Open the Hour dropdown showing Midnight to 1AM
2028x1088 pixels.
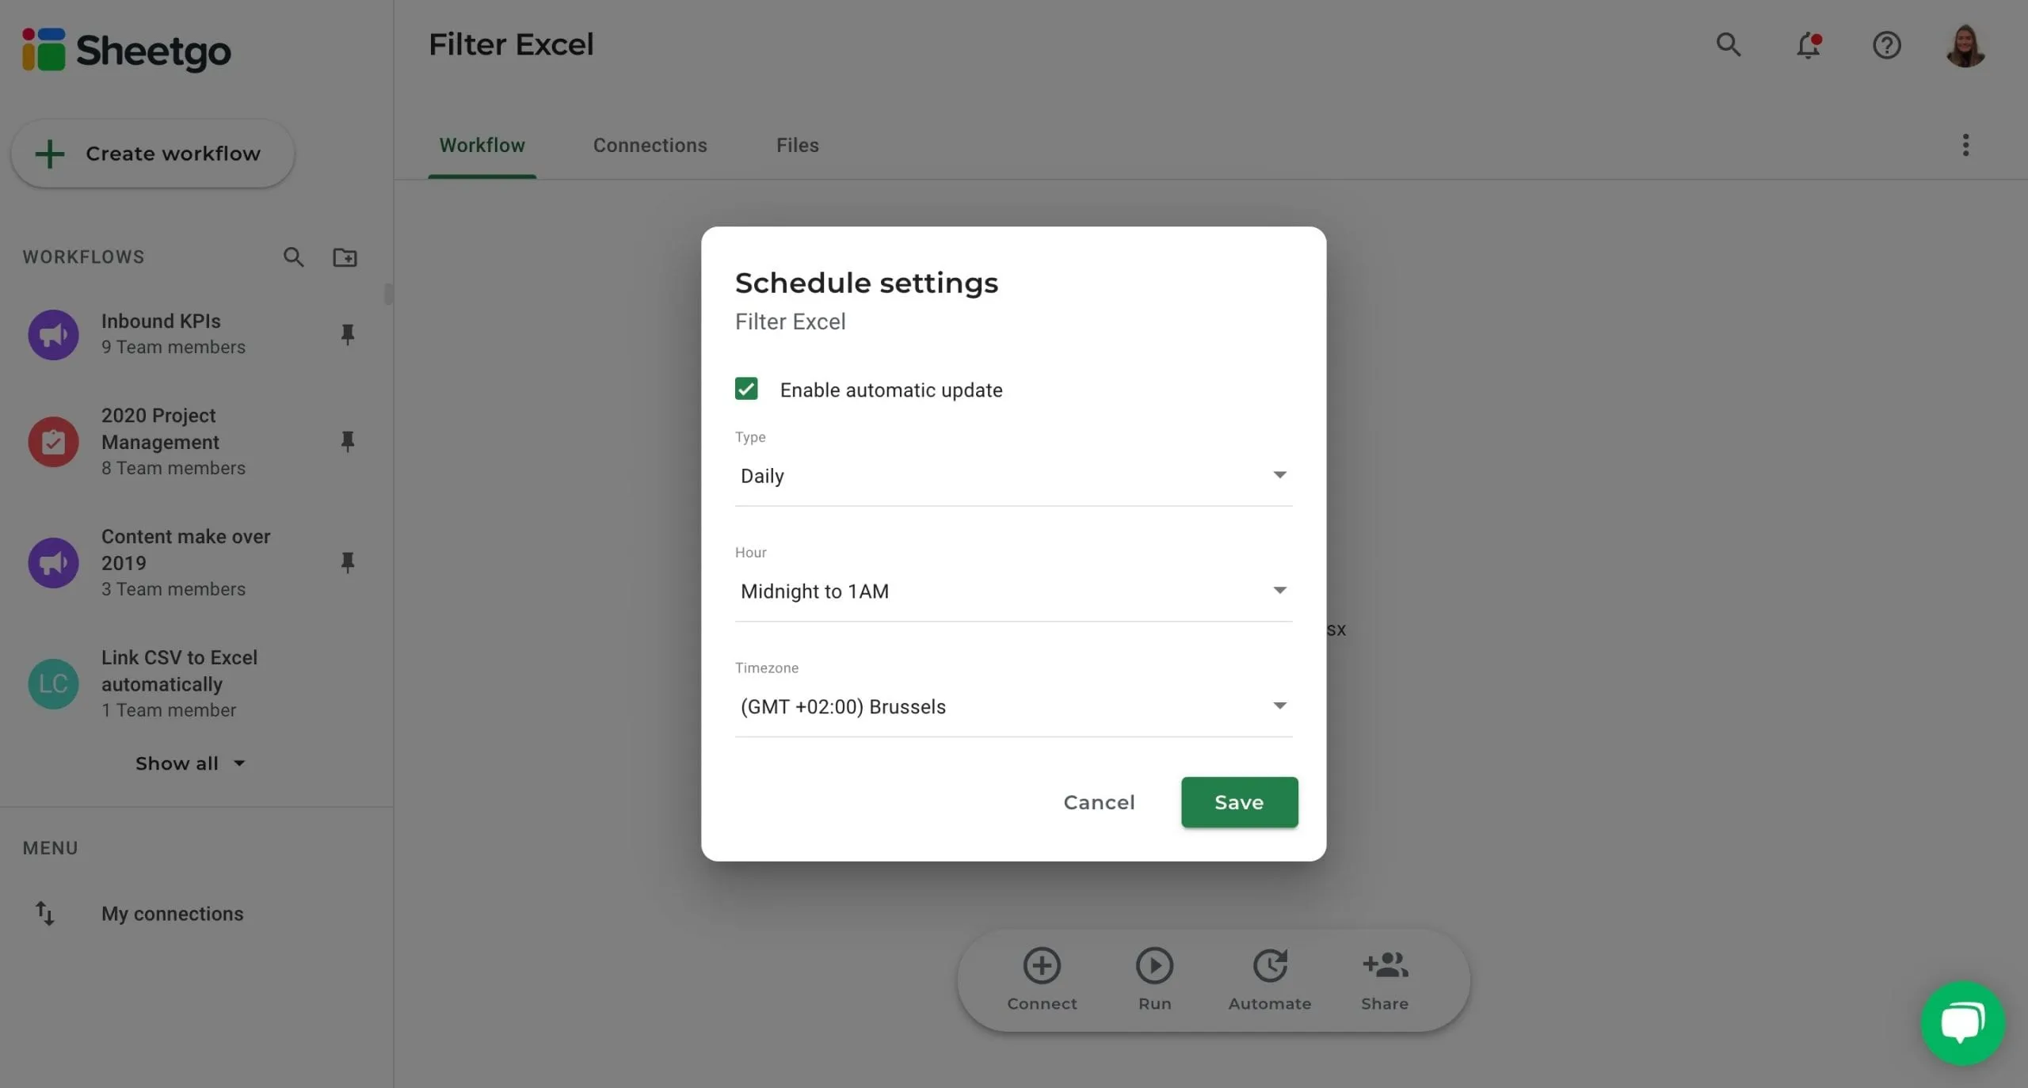point(1013,592)
